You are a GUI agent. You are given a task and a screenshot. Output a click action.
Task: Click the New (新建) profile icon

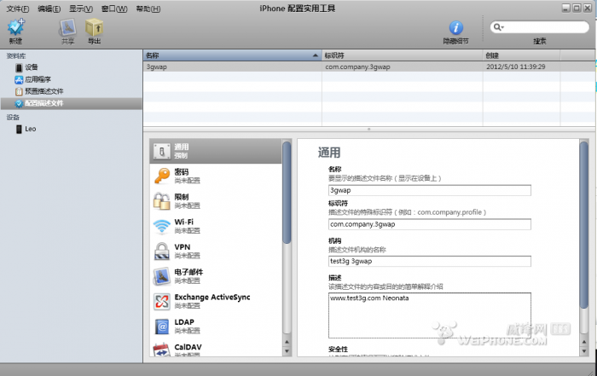[16, 27]
